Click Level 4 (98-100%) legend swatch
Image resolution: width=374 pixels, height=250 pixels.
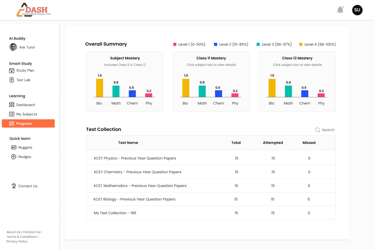301,44
